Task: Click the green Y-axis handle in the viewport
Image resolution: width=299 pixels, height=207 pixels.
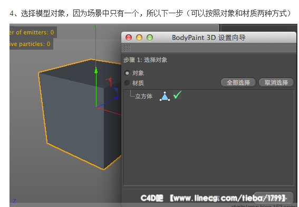Action: pos(96,71)
